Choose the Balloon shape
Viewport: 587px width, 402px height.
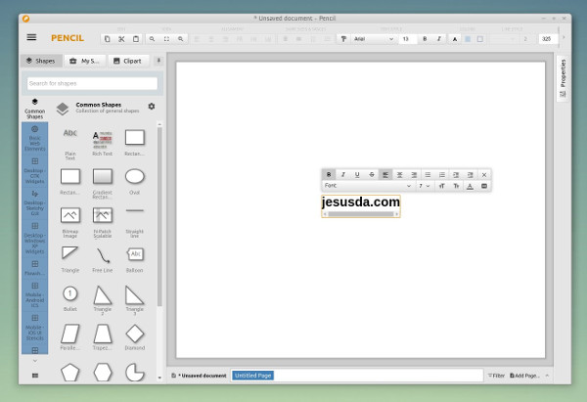point(135,254)
